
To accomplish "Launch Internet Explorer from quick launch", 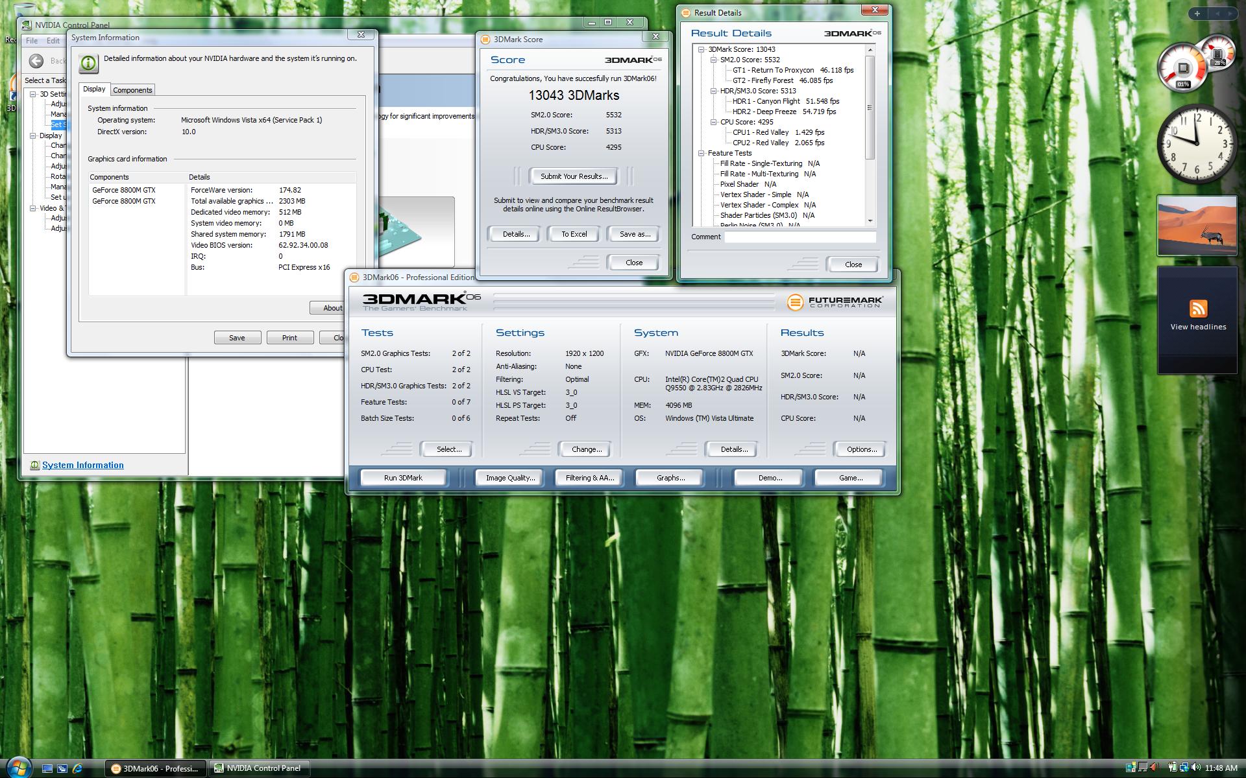I will coord(78,768).
